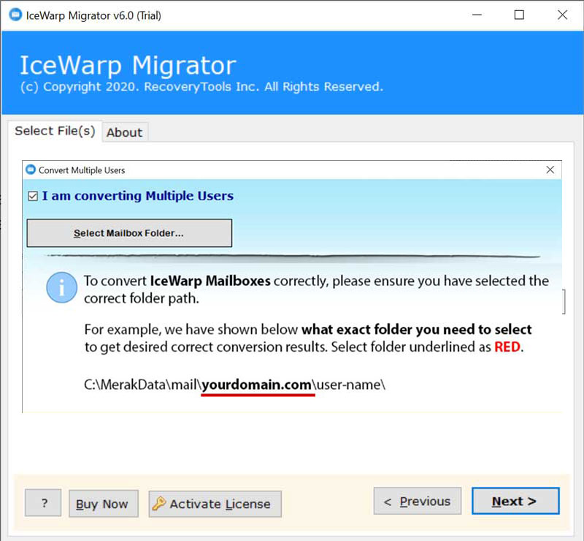The width and height of the screenshot is (584, 541).
Task: Click the 'I am converting Multiple Users' label
Action: point(137,196)
